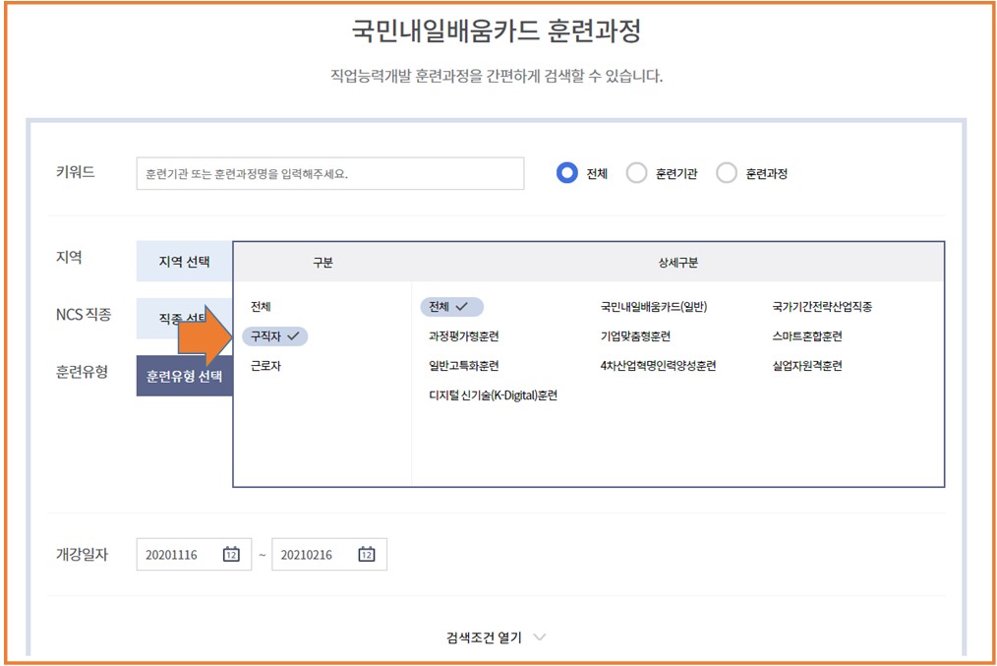
Task: Select the 훈련과정 radio button
Action: click(x=727, y=173)
